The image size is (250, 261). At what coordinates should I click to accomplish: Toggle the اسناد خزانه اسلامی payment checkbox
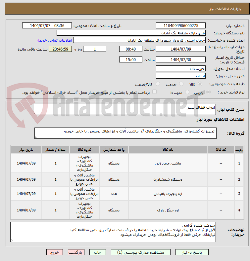[x=154, y=92]
